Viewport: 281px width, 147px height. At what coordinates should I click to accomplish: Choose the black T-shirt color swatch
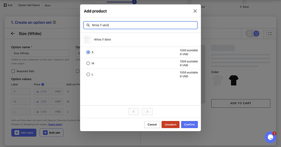(233, 80)
